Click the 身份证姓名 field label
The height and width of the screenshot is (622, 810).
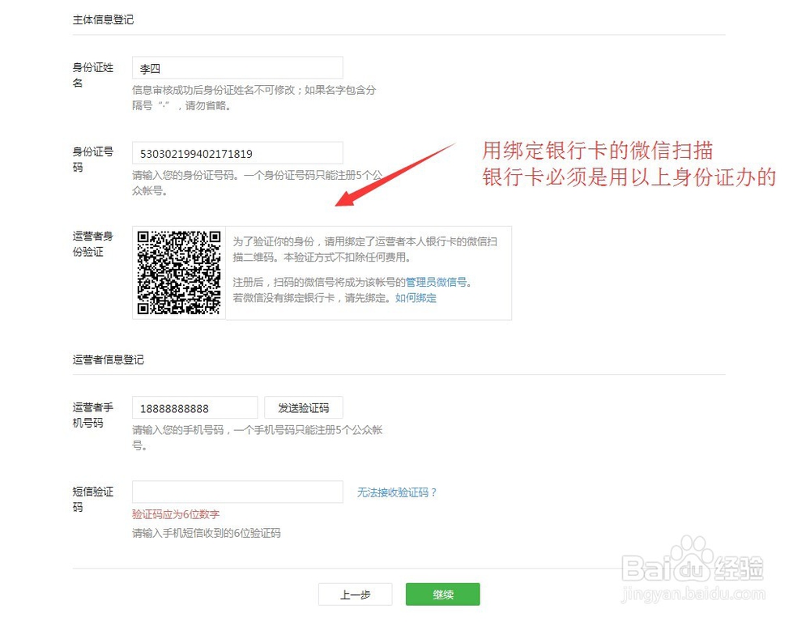(x=93, y=75)
